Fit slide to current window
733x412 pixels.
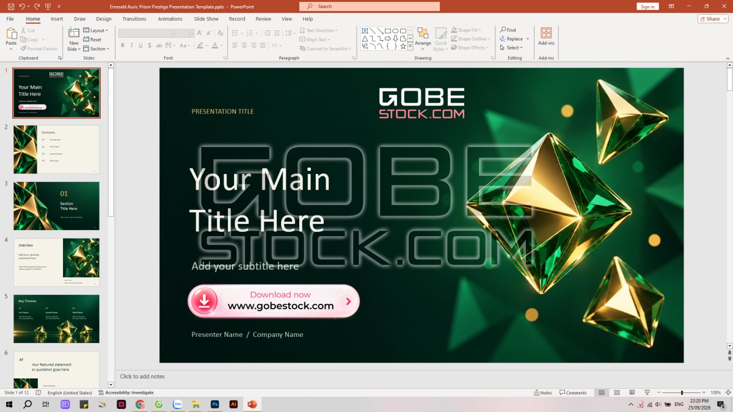[728, 392]
